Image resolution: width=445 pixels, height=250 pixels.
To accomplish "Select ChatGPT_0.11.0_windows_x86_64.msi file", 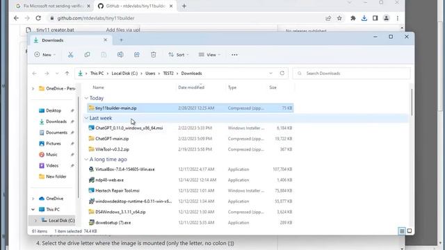I will [x=191, y=128].
